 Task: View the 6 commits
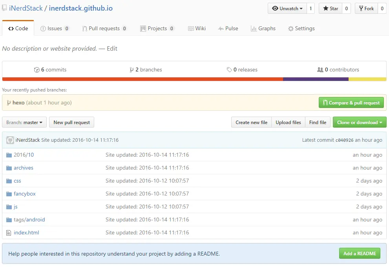pos(50,70)
